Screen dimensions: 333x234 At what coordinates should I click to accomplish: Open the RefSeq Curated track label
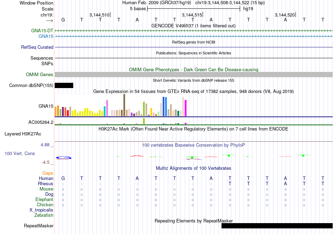tap(37, 47)
